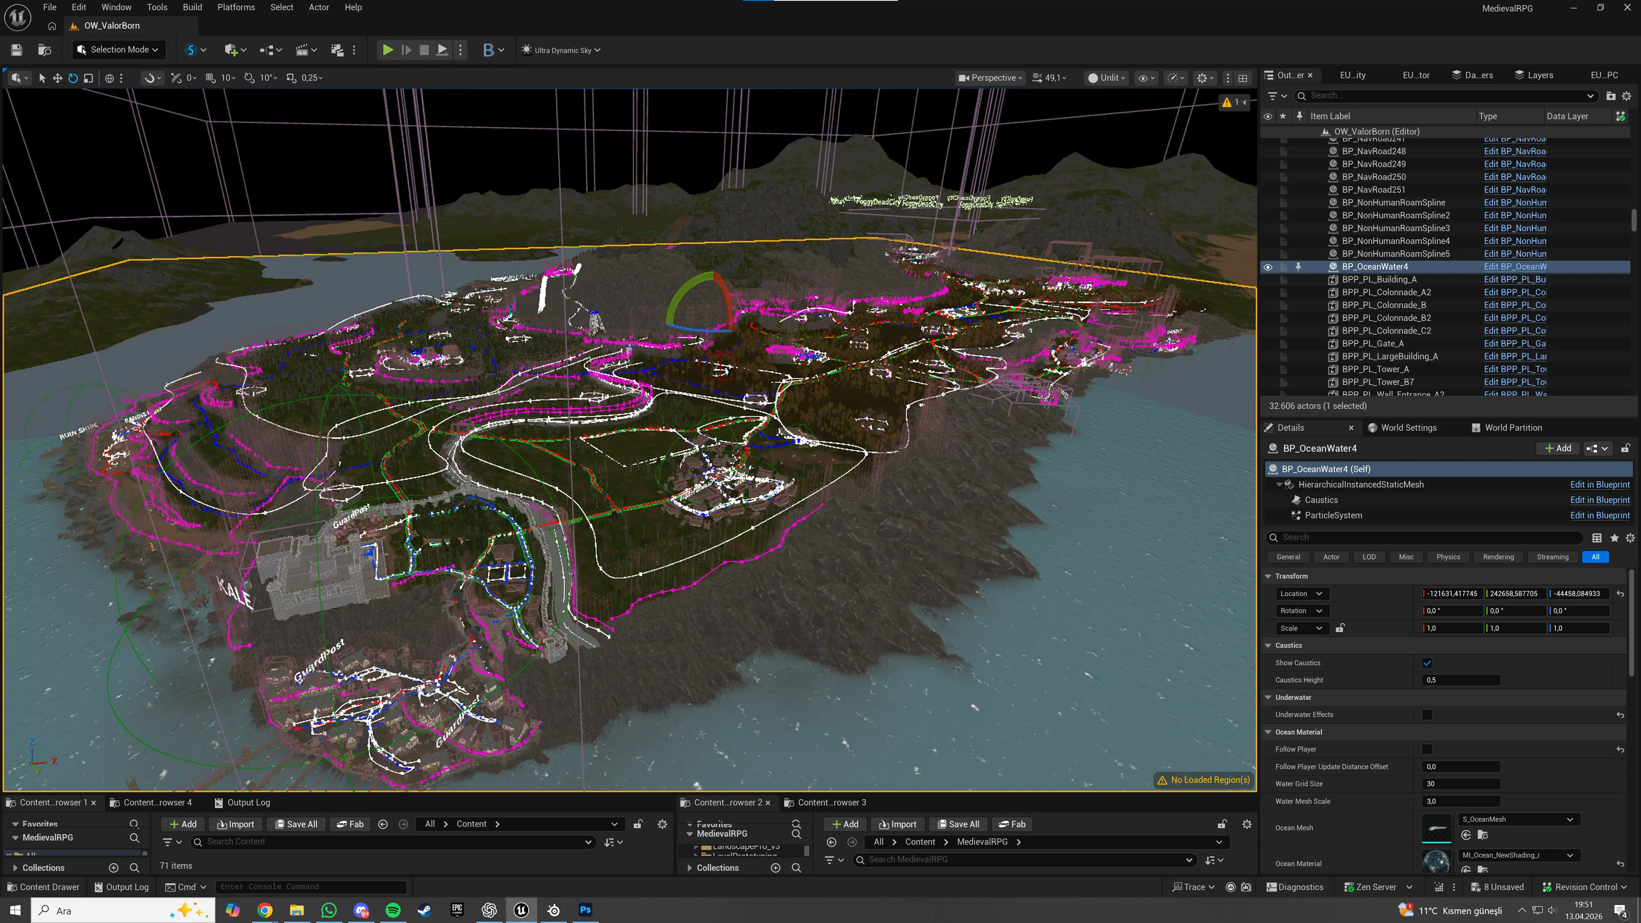Select the rotate gizmo tool
The image size is (1641, 923).
click(73, 78)
